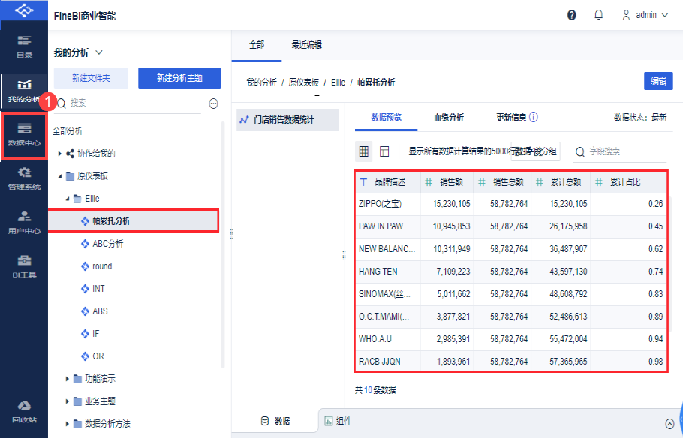Open the help question mark icon
Screen dimensions: 683x438
coord(572,15)
